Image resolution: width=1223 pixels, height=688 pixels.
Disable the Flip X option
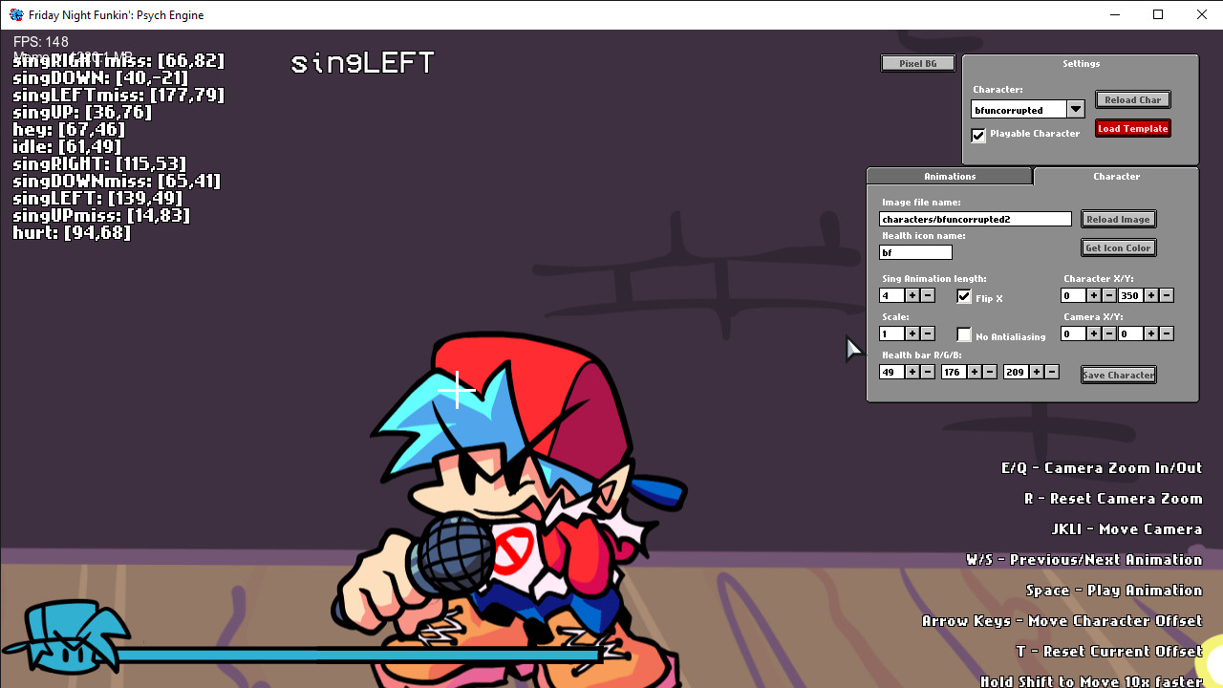[963, 296]
